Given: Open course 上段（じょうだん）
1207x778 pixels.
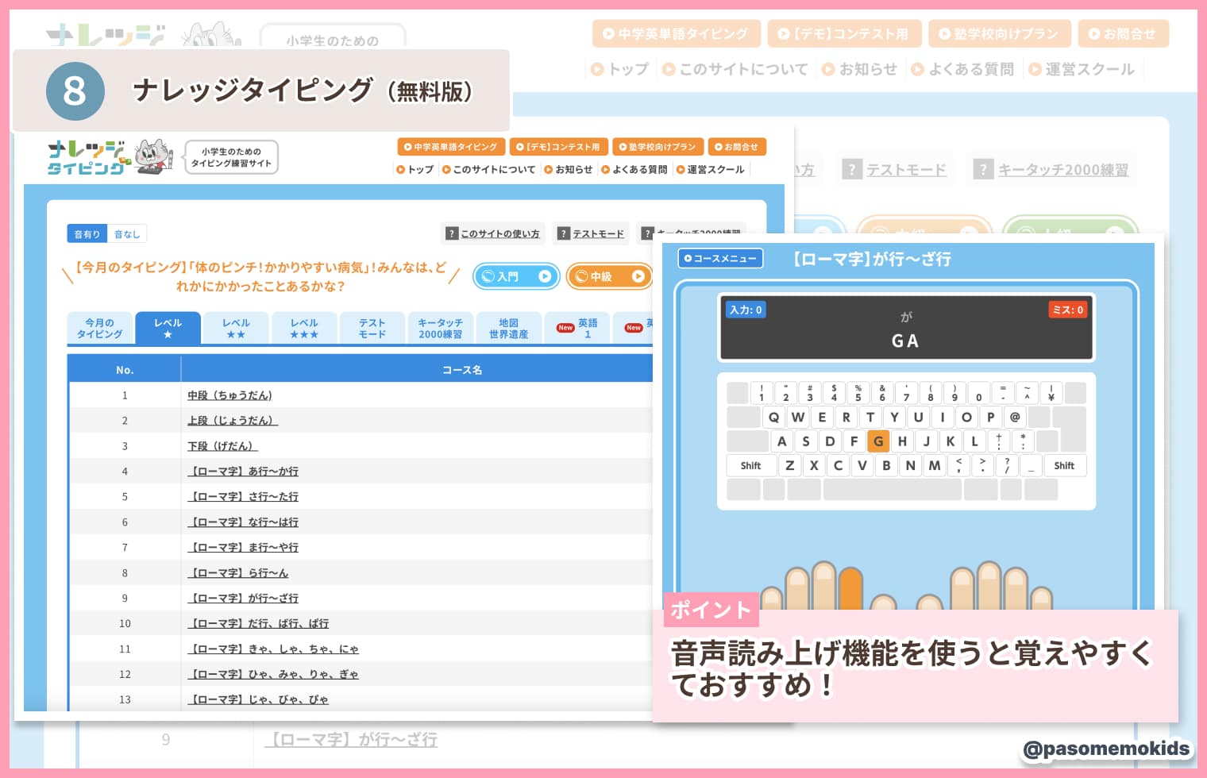Looking at the screenshot, I should click(233, 421).
